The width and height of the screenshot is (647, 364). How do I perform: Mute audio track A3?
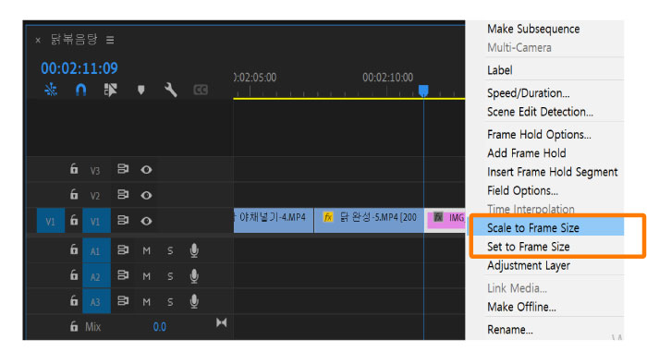click(146, 302)
